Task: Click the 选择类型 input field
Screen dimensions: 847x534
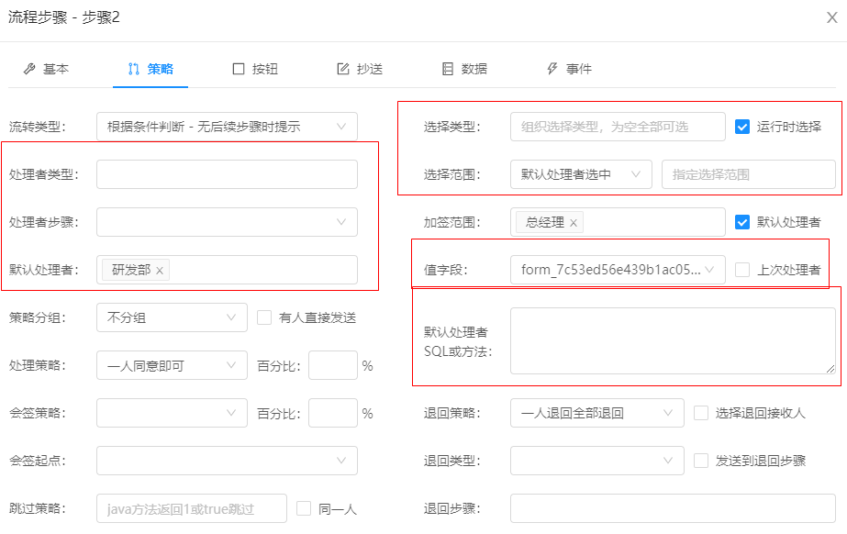Action: click(618, 127)
